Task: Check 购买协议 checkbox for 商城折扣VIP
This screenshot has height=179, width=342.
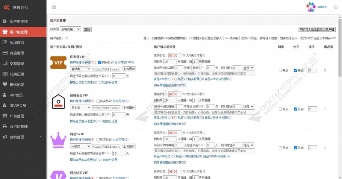Action: (98, 101)
